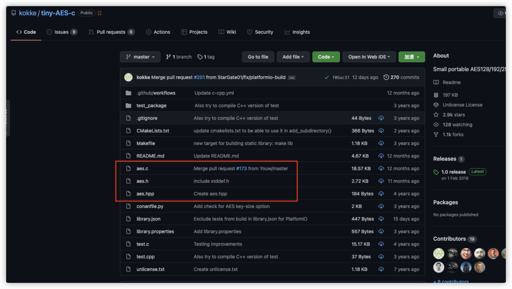Screen dimensions: 512x289
Task: Open 'Create unlicense.txt' commit message
Action: (x=216, y=270)
